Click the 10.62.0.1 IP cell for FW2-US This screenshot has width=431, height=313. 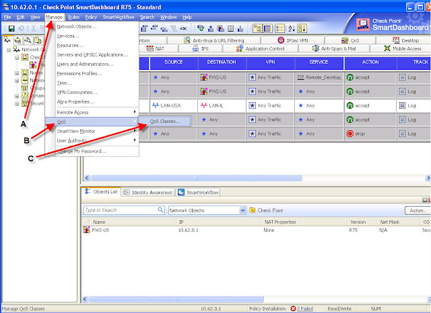point(189,230)
